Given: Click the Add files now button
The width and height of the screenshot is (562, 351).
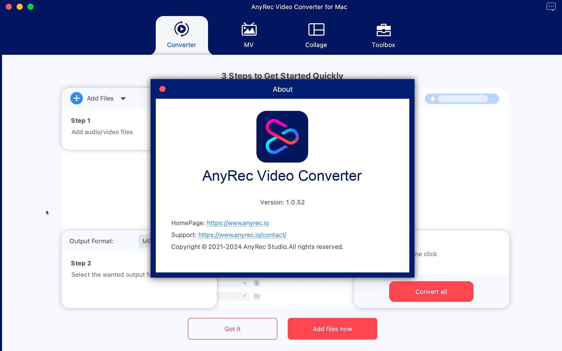Looking at the screenshot, I should pos(332,329).
